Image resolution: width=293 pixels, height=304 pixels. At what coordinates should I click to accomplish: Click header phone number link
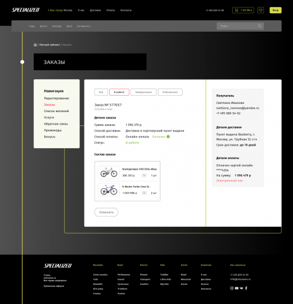(x=215, y=10)
